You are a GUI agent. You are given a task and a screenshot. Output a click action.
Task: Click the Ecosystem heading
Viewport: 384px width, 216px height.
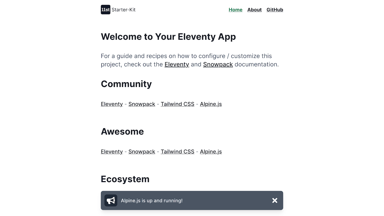(x=125, y=179)
